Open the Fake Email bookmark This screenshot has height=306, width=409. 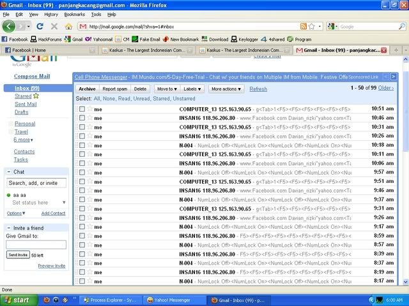pyautogui.click(x=146, y=40)
